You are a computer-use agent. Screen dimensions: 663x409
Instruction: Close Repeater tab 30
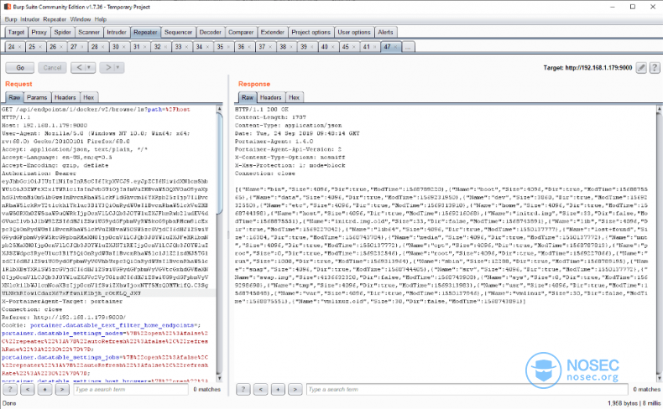[x=124, y=47]
